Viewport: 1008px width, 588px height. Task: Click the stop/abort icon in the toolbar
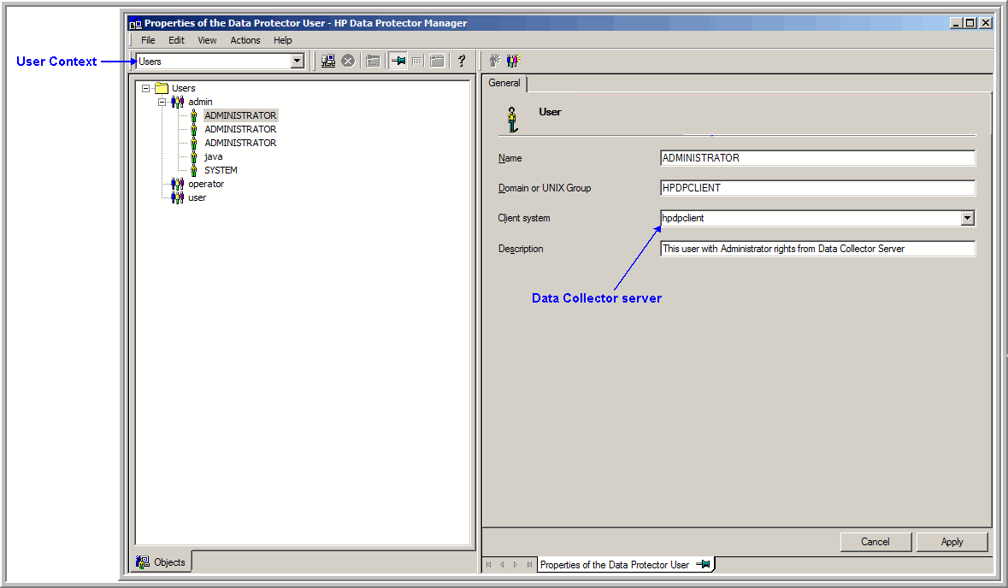pos(348,60)
